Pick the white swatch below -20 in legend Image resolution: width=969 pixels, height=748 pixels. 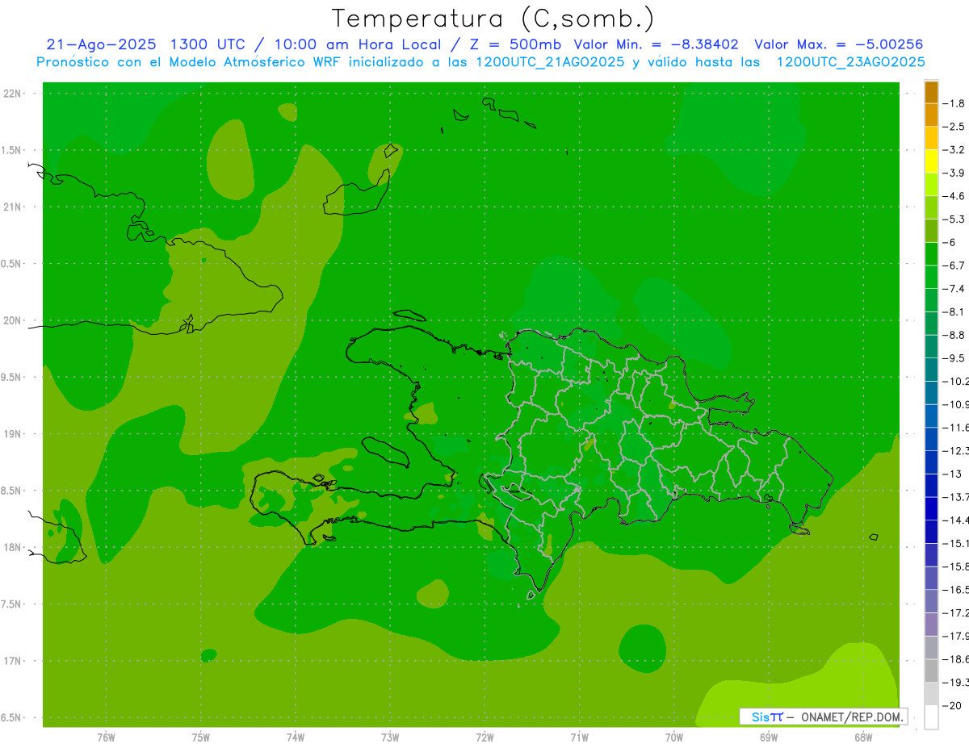pos(931,717)
